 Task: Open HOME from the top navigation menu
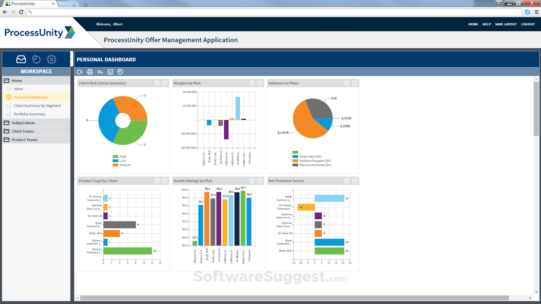pos(473,24)
